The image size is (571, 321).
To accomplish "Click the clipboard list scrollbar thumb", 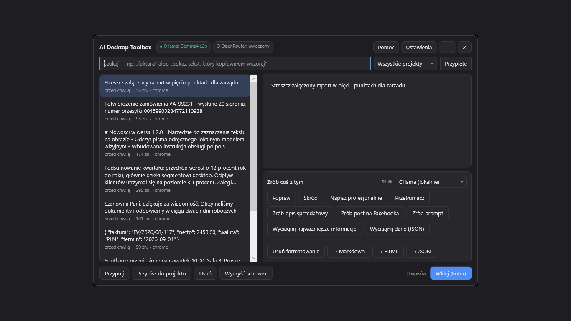I will (254, 147).
